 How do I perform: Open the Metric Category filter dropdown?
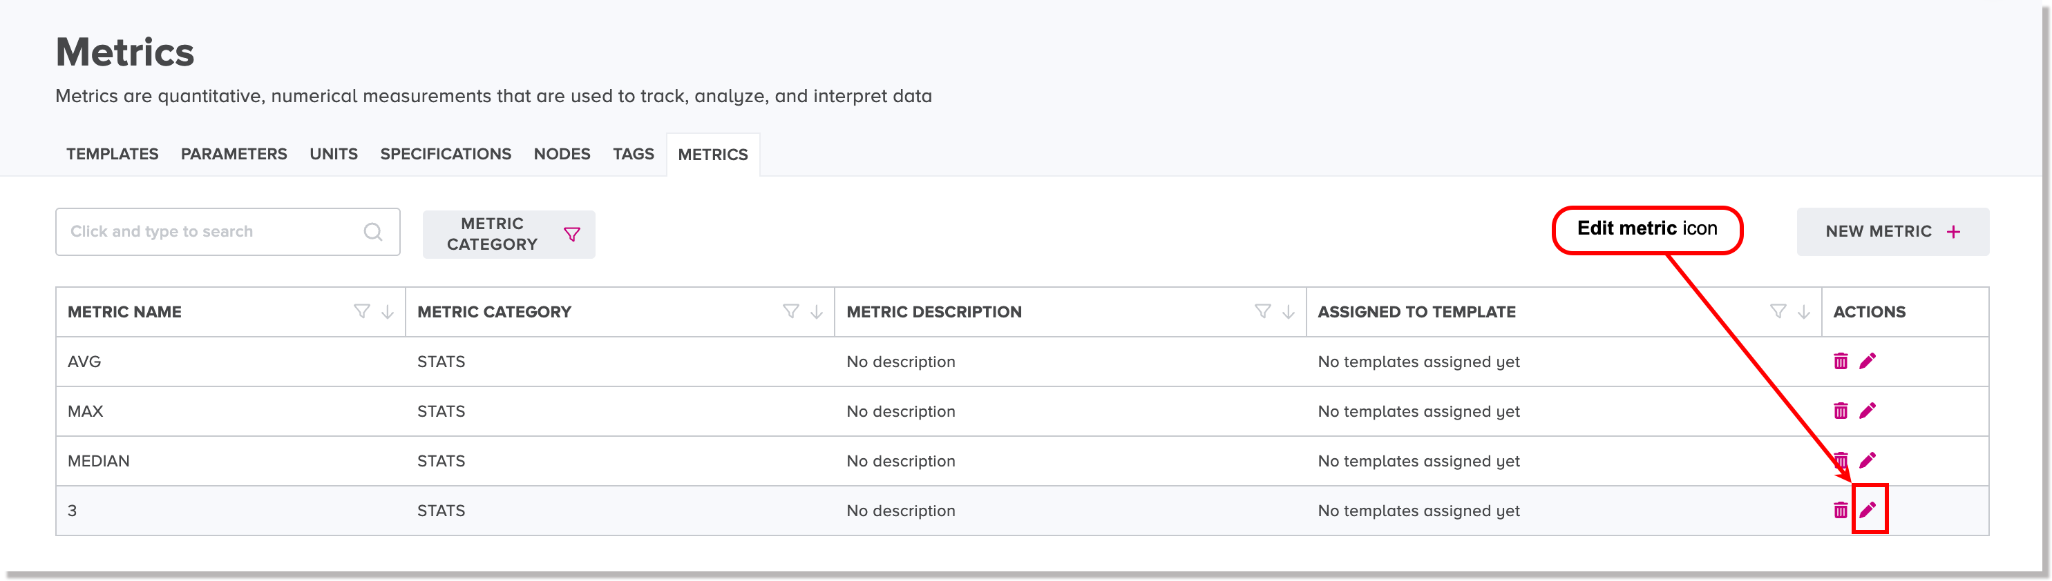509,234
